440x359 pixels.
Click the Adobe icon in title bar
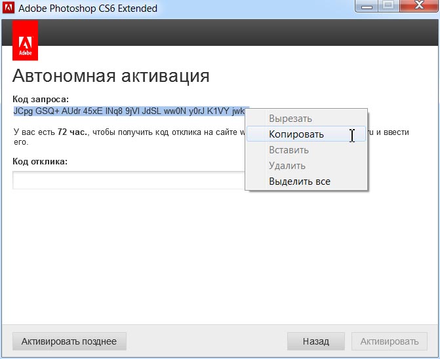point(8,8)
